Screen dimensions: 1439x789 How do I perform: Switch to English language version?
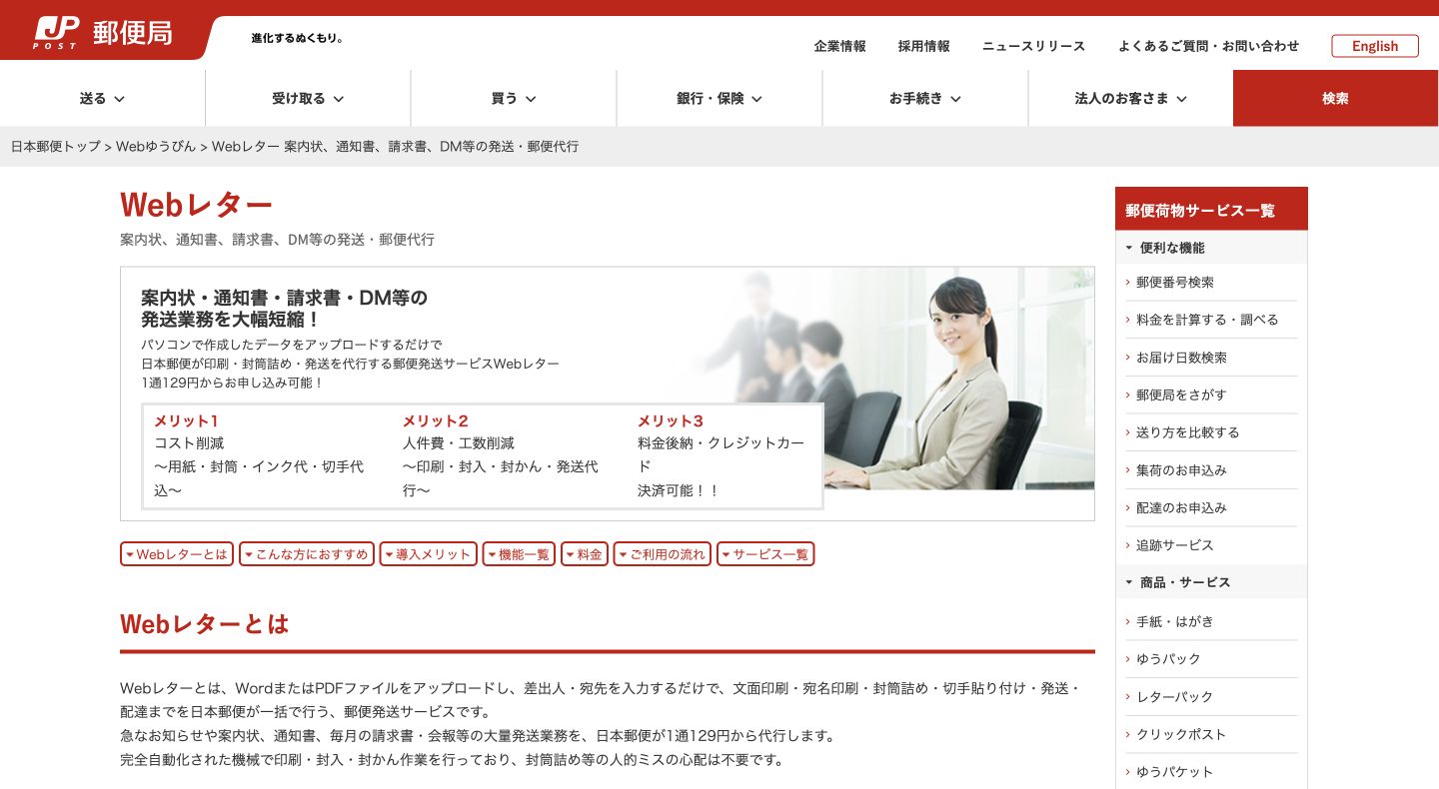pyautogui.click(x=1375, y=46)
